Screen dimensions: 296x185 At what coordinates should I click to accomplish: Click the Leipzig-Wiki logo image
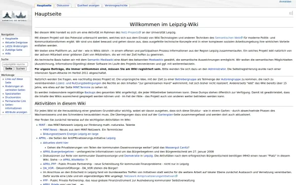[15, 16]
